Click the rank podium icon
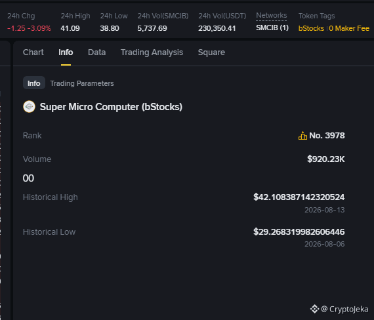374x320 pixels. (x=302, y=136)
